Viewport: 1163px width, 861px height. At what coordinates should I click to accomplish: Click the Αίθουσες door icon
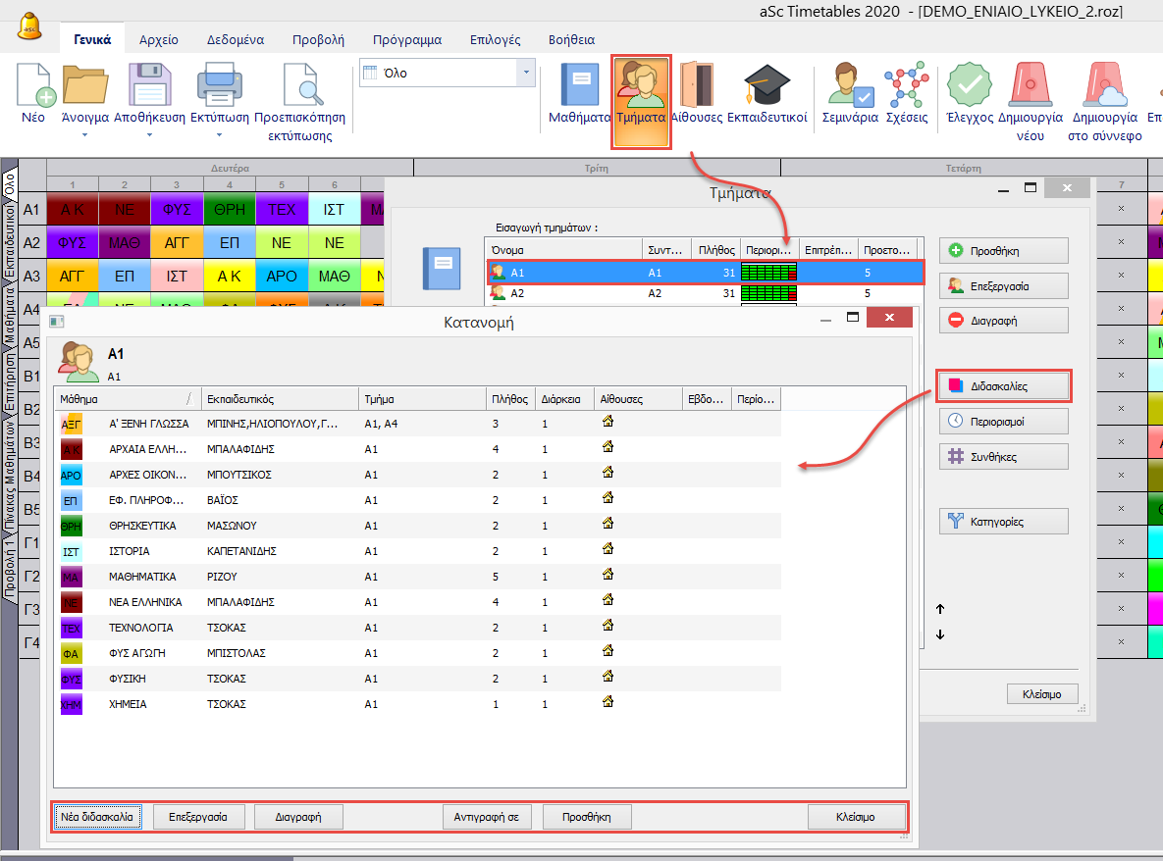[x=696, y=86]
